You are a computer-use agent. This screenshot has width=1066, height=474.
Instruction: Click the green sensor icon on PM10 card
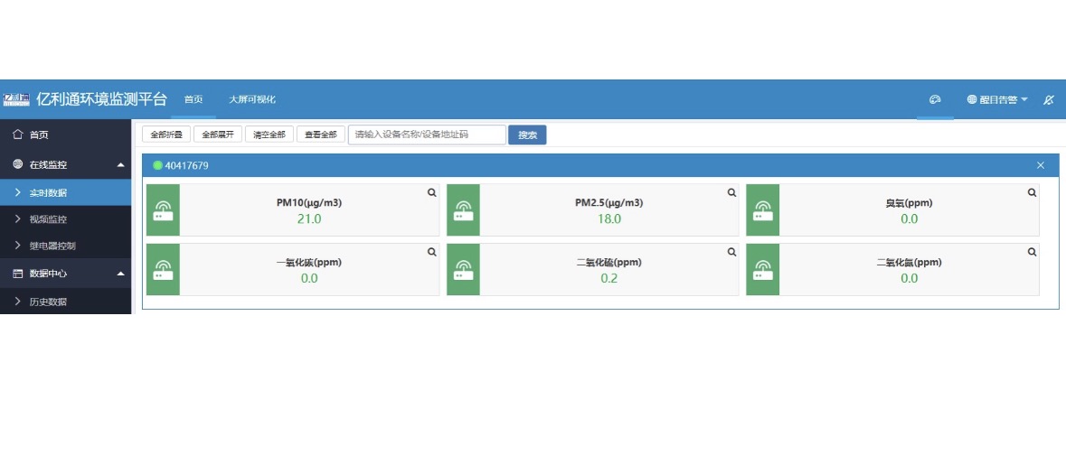(163, 210)
